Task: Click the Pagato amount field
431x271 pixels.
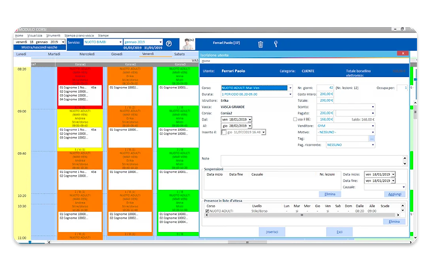Action: (325, 113)
